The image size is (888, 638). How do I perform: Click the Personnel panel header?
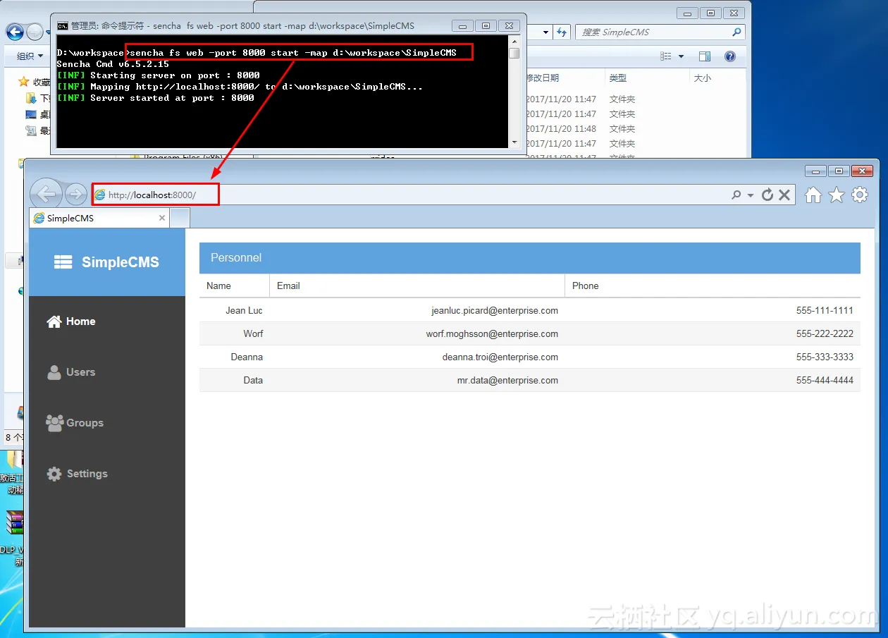click(530, 258)
